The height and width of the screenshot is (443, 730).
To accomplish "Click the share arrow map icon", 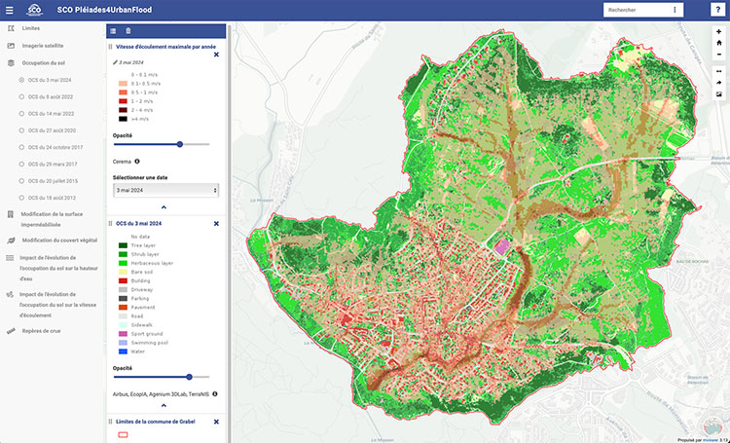I will point(718,83).
